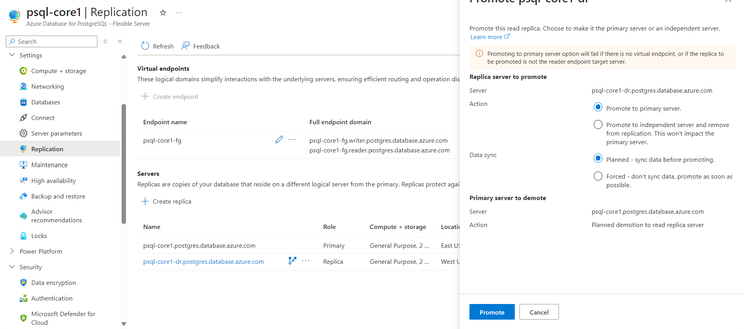Click the psql-core1-fg endpoint name
This screenshot has width=744, height=329.
click(x=162, y=140)
